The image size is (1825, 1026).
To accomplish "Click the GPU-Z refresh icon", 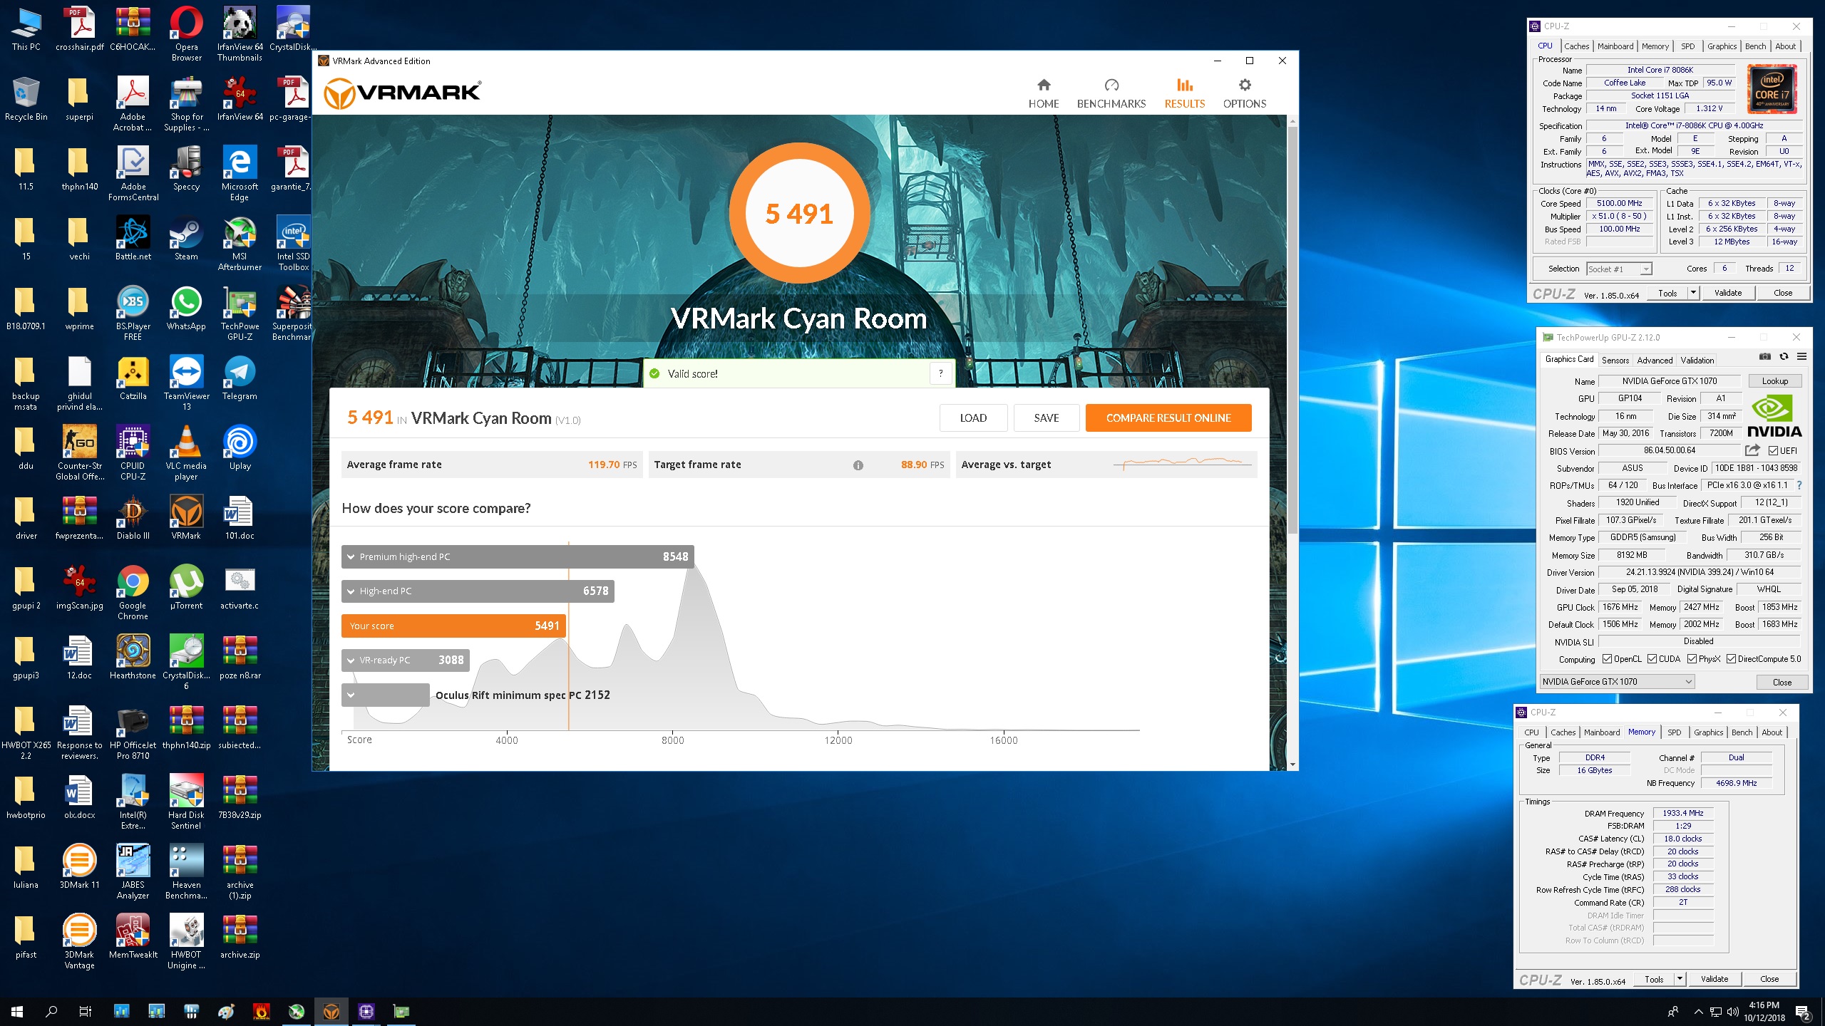I will [1784, 357].
